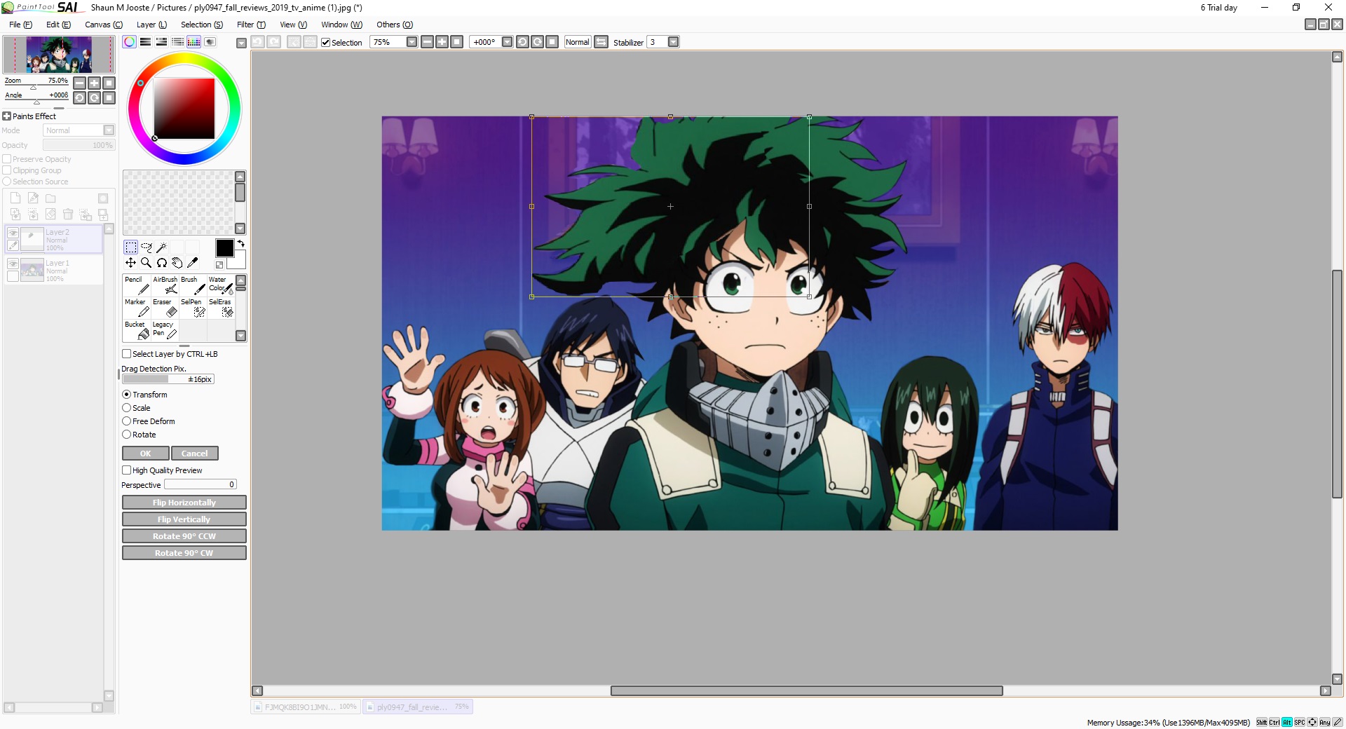Choose the Transform radio option
The image size is (1346, 729).
pyautogui.click(x=127, y=395)
